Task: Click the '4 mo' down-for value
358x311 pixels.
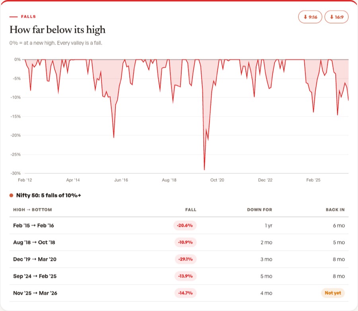Action: coord(266,293)
